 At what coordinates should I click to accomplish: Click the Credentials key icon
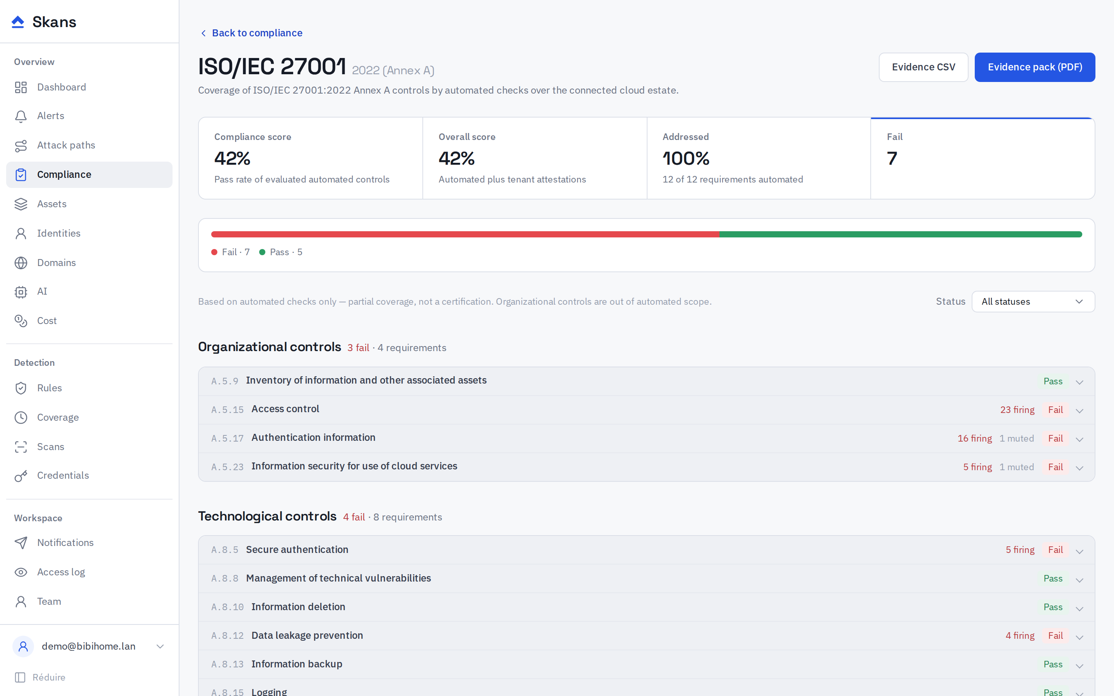click(21, 476)
